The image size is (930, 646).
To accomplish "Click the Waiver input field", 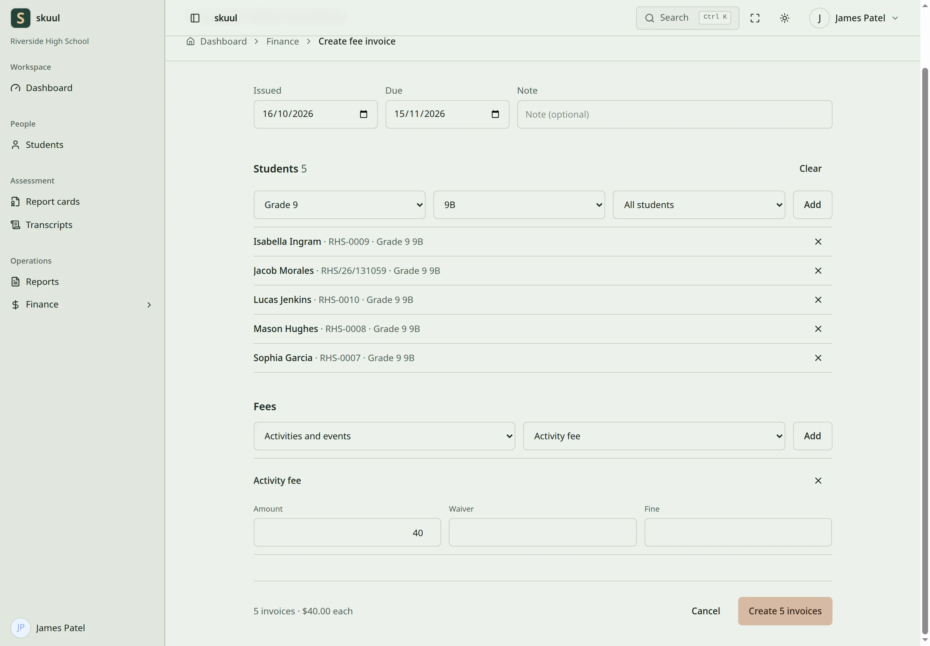I will click(x=542, y=532).
